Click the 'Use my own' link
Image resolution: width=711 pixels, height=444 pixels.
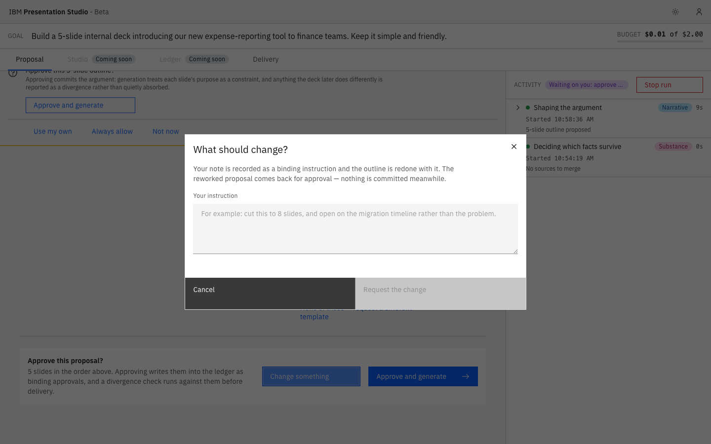pos(53,131)
